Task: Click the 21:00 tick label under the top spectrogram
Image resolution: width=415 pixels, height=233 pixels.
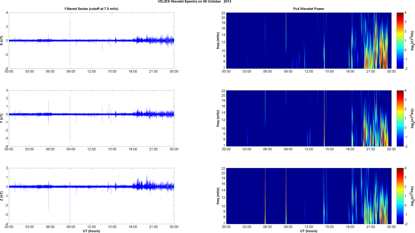Action: (371, 71)
